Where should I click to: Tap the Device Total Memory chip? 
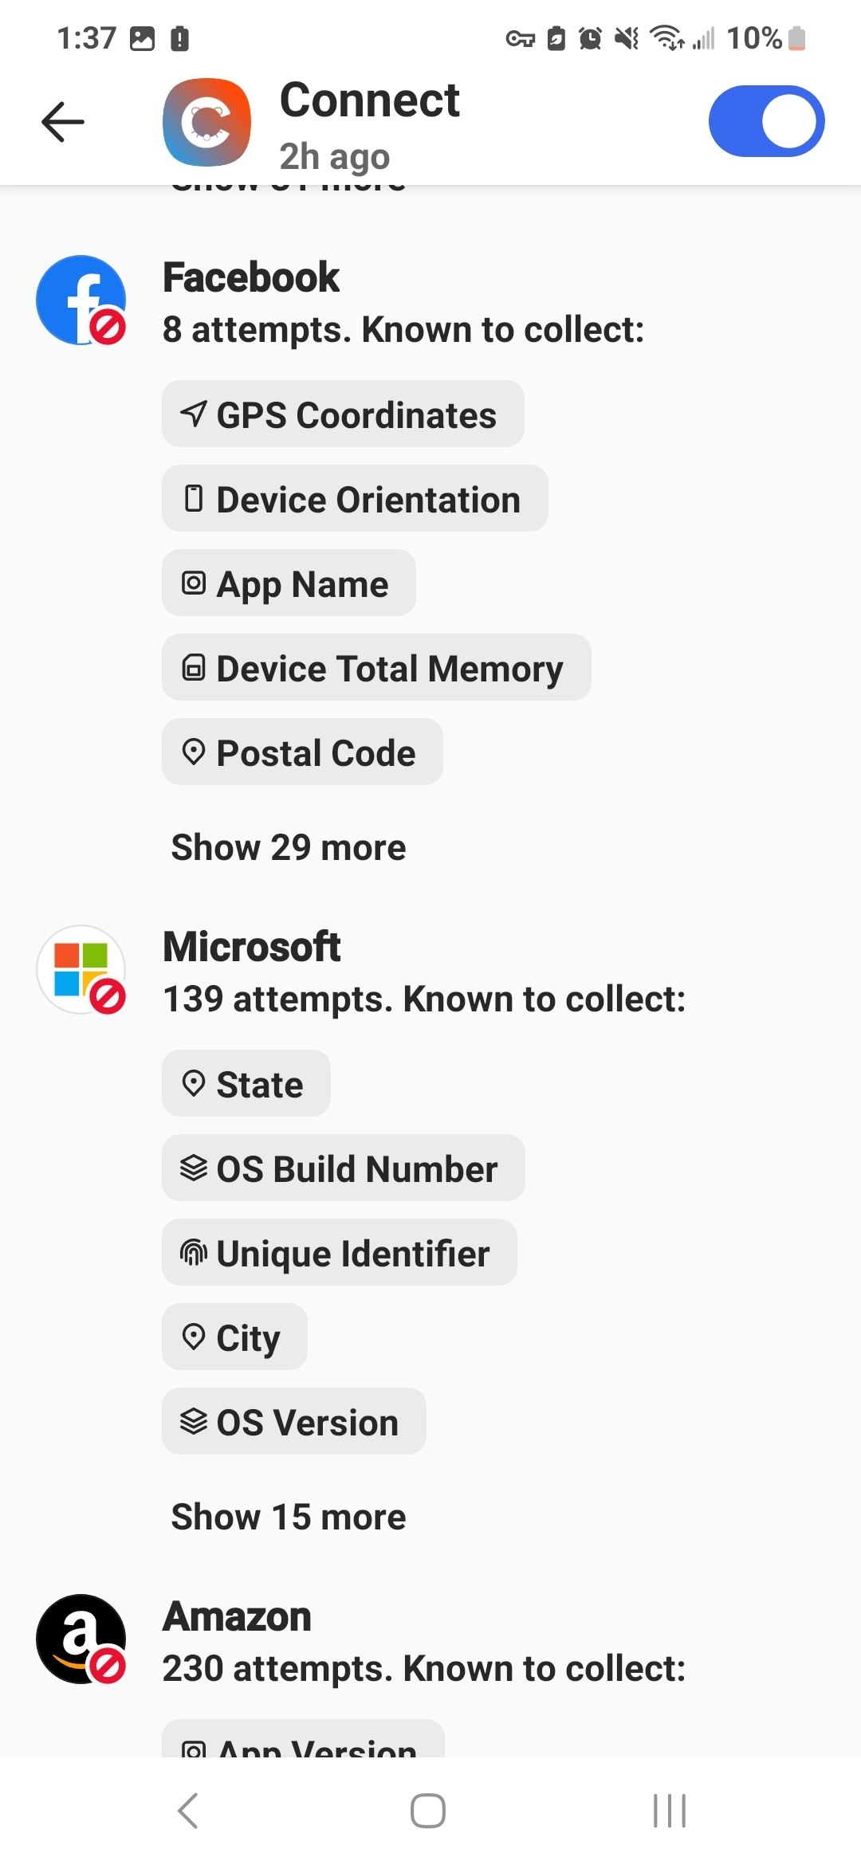click(x=376, y=668)
